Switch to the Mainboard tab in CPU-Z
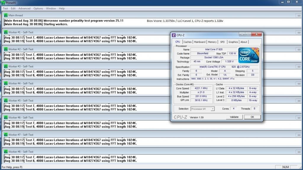303x170 pixels. (x=200, y=42)
